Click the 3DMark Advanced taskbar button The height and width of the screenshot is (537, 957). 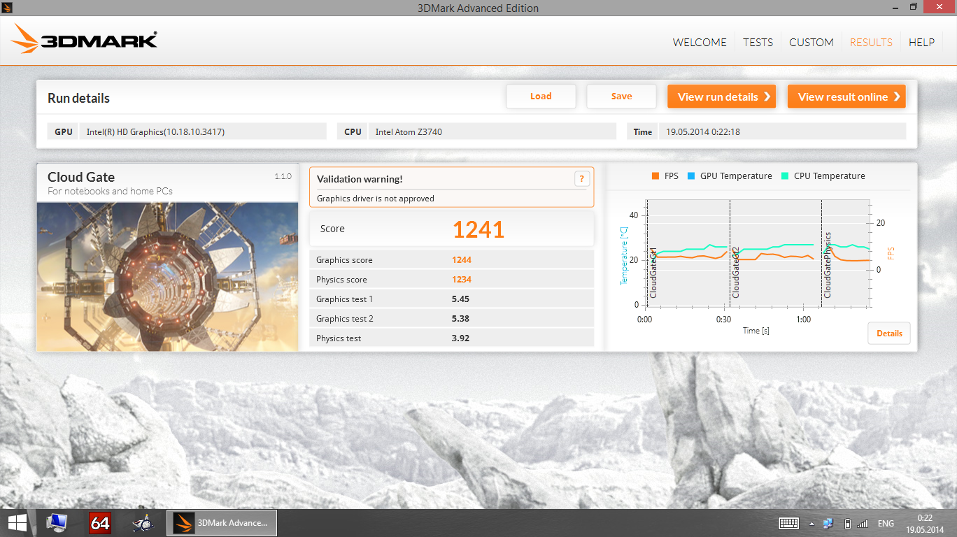tap(222, 523)
